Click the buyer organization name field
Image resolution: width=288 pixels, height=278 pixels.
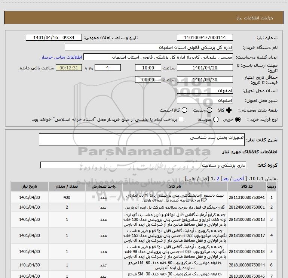149,47
